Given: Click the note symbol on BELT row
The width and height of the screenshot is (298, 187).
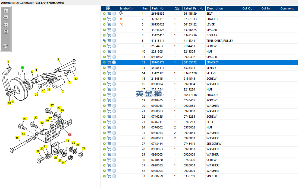Looking at the screenshot, I should tap(121, 13).
